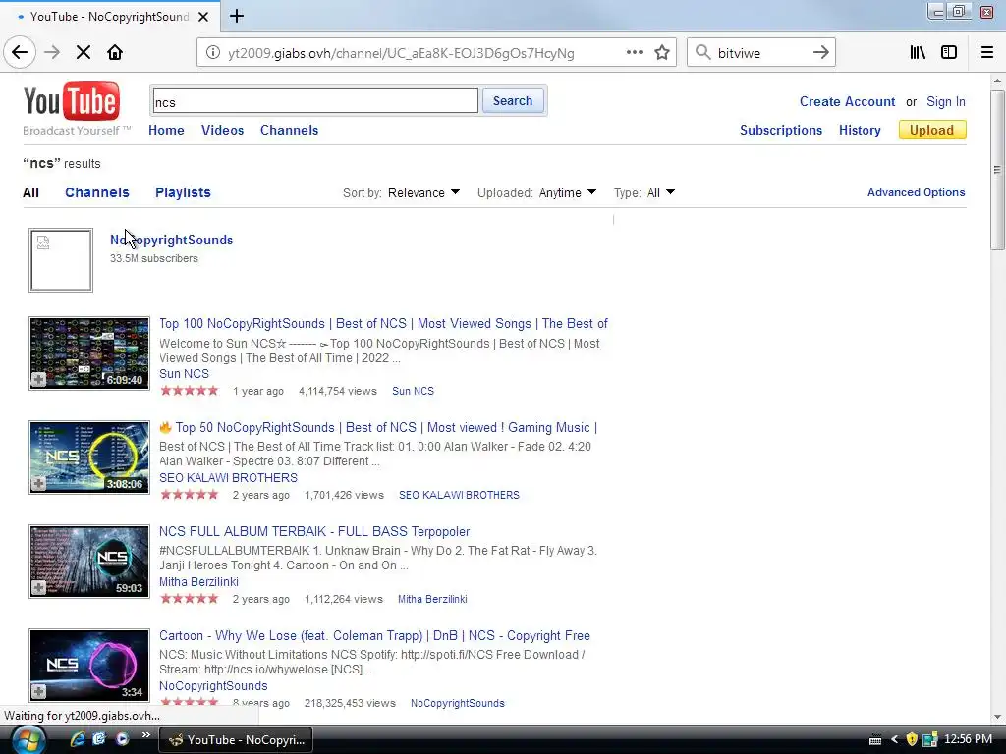Screen dimensions: 1006x754
Task: Open the Subscriptions link
Action: pyautogui.click(x=781, y=131)
